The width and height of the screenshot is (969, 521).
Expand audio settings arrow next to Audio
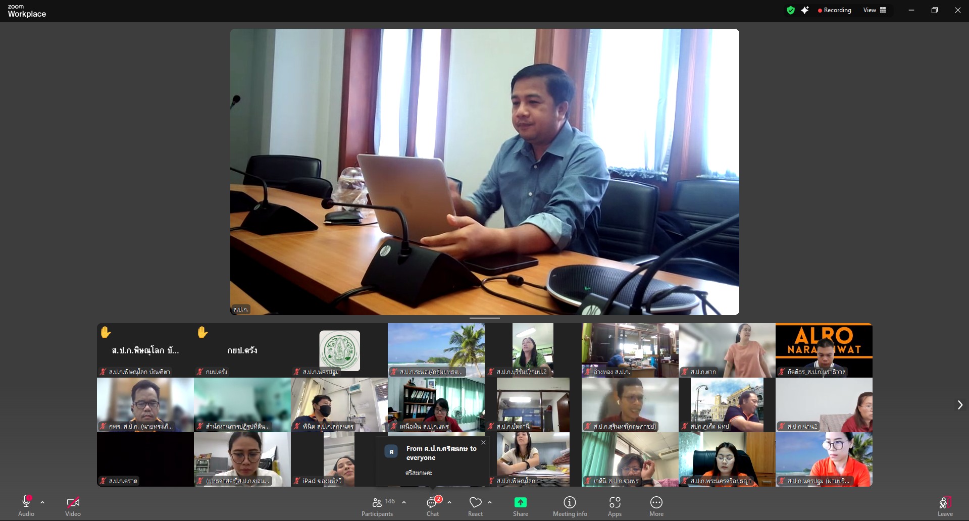click(x=42, y=502)
